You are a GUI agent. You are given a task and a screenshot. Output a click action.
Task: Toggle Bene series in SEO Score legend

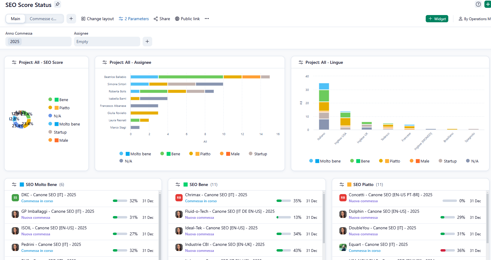coord(58,100)
